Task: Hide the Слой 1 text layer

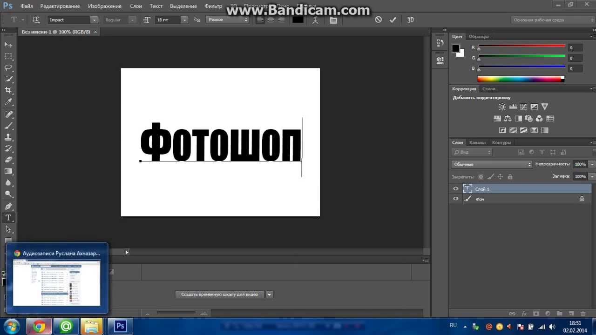Action: (x=456, y=189)
